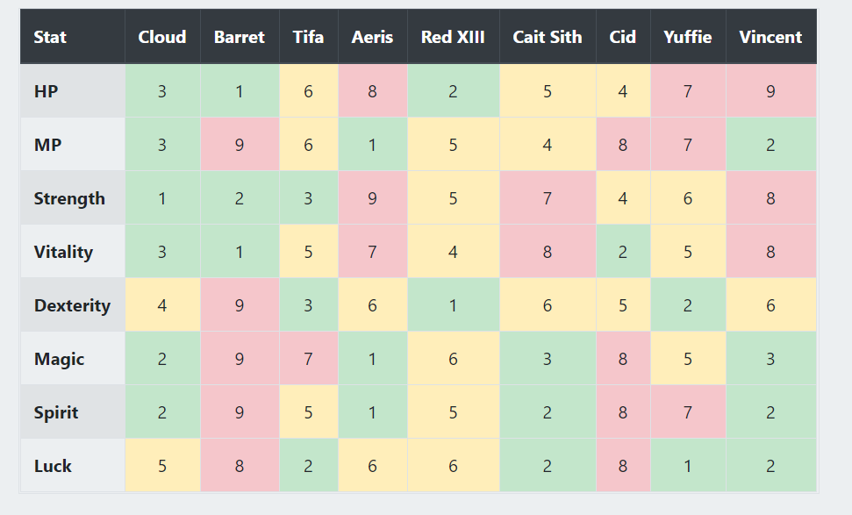
Task: Select the Barret column header
Action: 240,37
